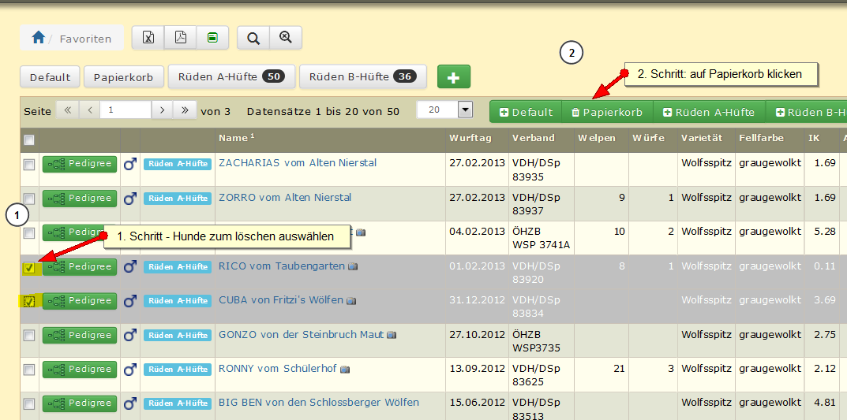Click the green window icon button
Viewport: 847px width, 420px height.
[x=212, y=38]
